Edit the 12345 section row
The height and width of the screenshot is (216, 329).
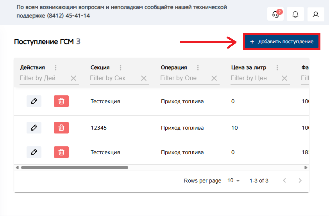pyautogui.click(x=34, y=128)
